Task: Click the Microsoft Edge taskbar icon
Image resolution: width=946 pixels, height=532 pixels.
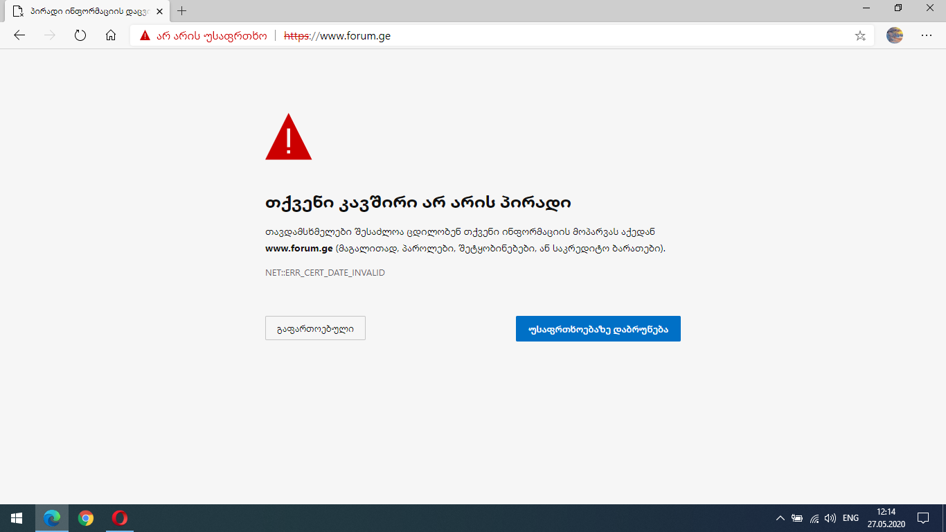Action: tap(52, 518)
